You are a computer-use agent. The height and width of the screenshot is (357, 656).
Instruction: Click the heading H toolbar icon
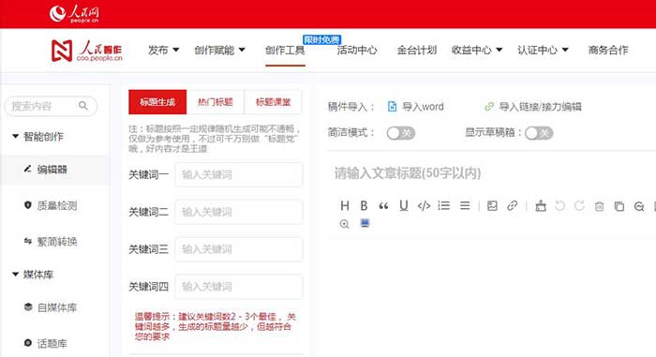click(x=345, y=205)
